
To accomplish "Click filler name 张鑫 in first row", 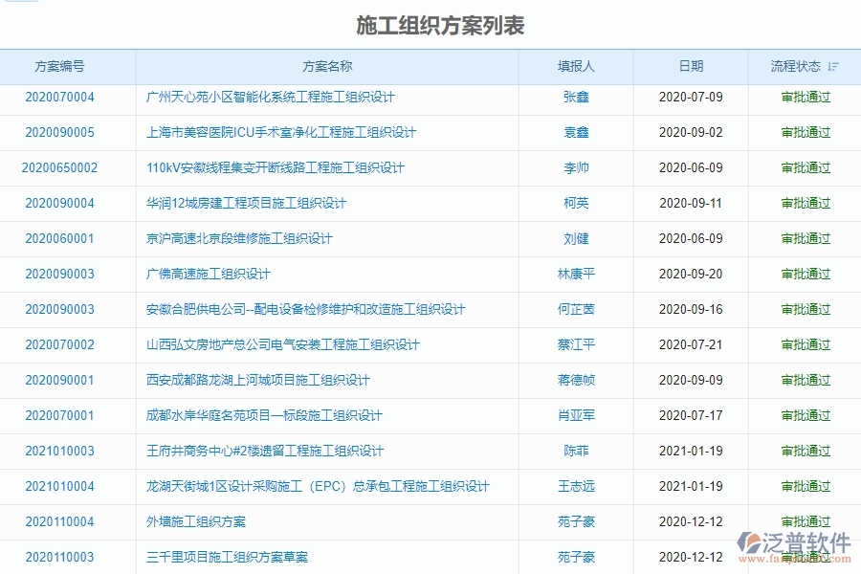I will 576,97.
